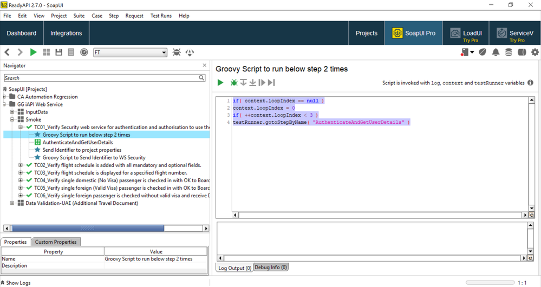The width and height of the screenshot is (541, 287).
Task: Open the FT environment dropdown
Action: pyautogui.click(x=130, y=52)
